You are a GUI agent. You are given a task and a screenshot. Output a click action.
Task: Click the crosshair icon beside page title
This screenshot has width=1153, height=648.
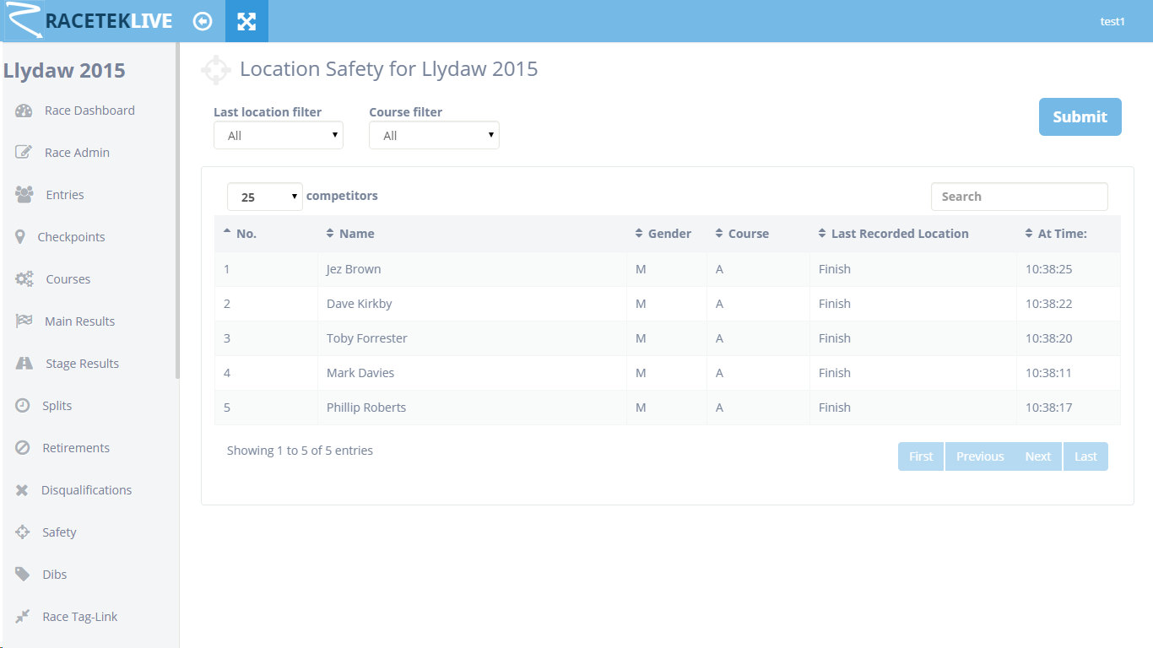coord(216,70)
